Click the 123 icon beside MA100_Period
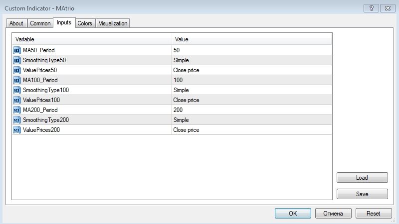Viewport: 399px width, 224px height. tap(17, 80)
